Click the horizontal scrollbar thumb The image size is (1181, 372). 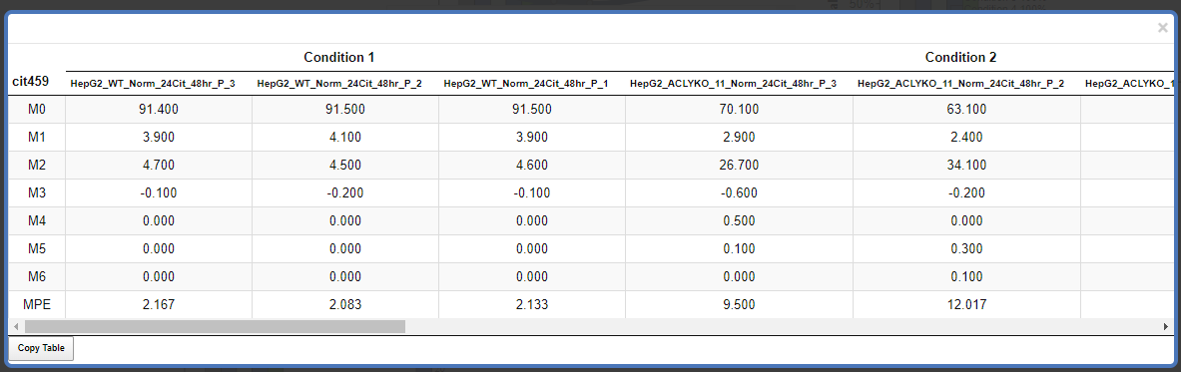coord(215,326)
